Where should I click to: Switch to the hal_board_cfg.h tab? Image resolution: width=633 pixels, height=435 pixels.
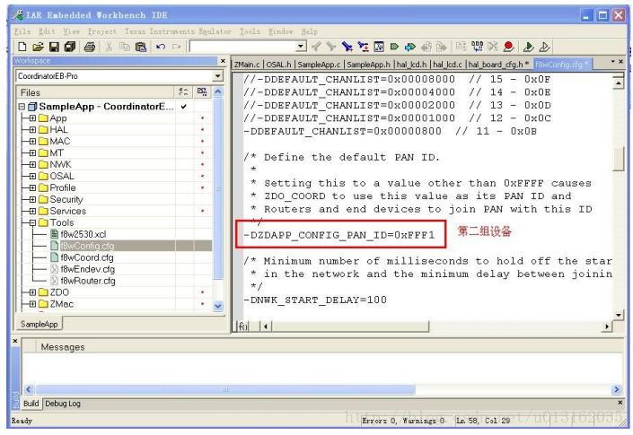point(498,65)
